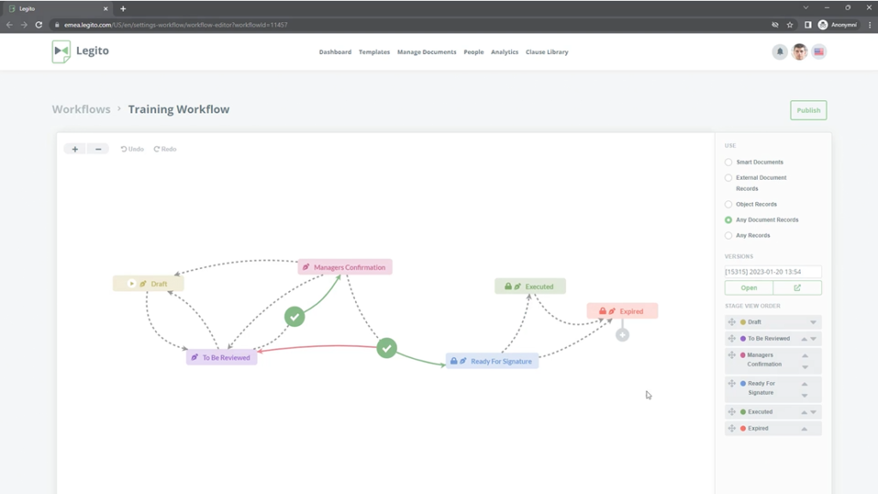Click the grey plus circle below Expired

click(x=622, y=335)
